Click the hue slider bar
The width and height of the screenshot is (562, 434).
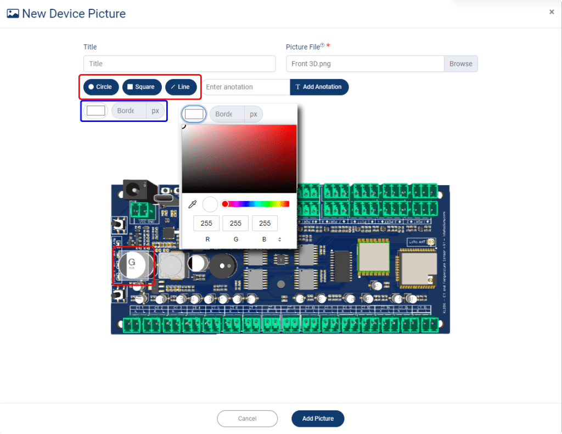click(x=257, y=204)
